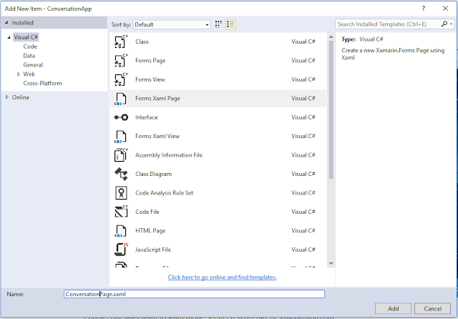Click the Class template name
Image resolution: width=458 pixels, height=319 pixels.
[142, 41]
